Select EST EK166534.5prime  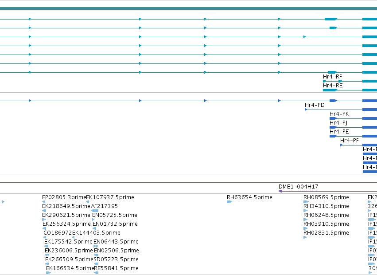point(70,268)
